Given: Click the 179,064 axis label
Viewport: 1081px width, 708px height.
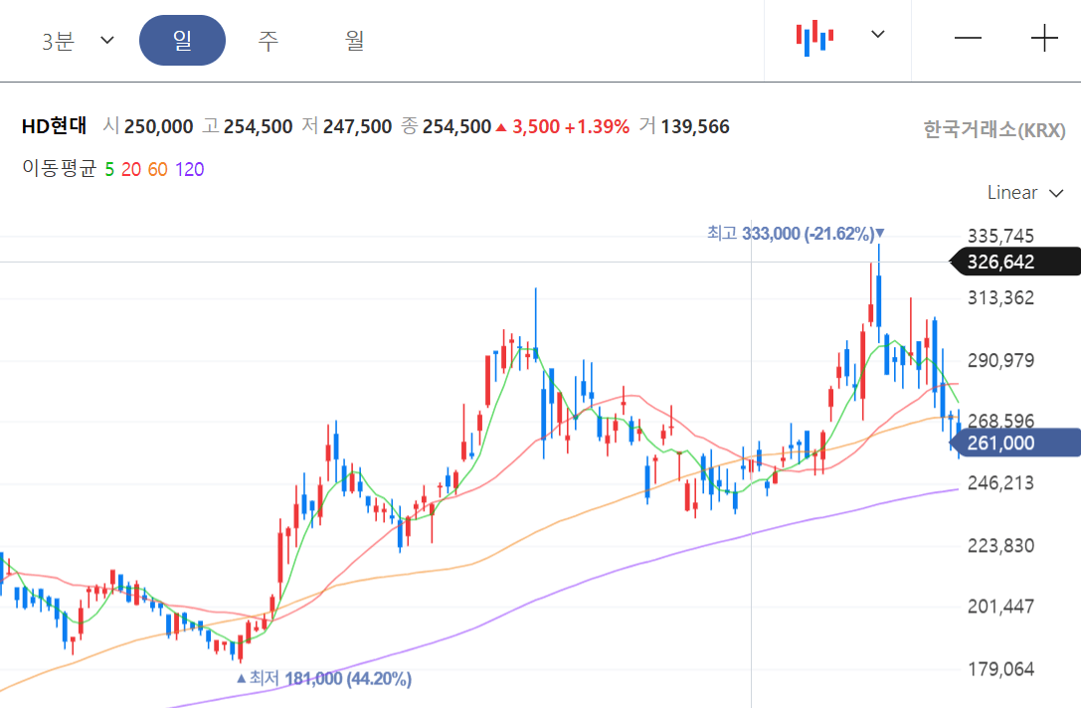Looking at the screenshot, I should (1000, 669).
